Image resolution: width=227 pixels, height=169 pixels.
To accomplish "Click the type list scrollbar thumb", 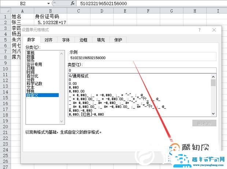I will click(213, 83).
